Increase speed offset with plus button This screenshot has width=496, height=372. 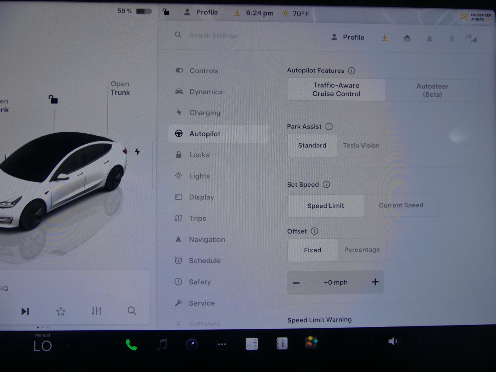click(x=375, y=282)
